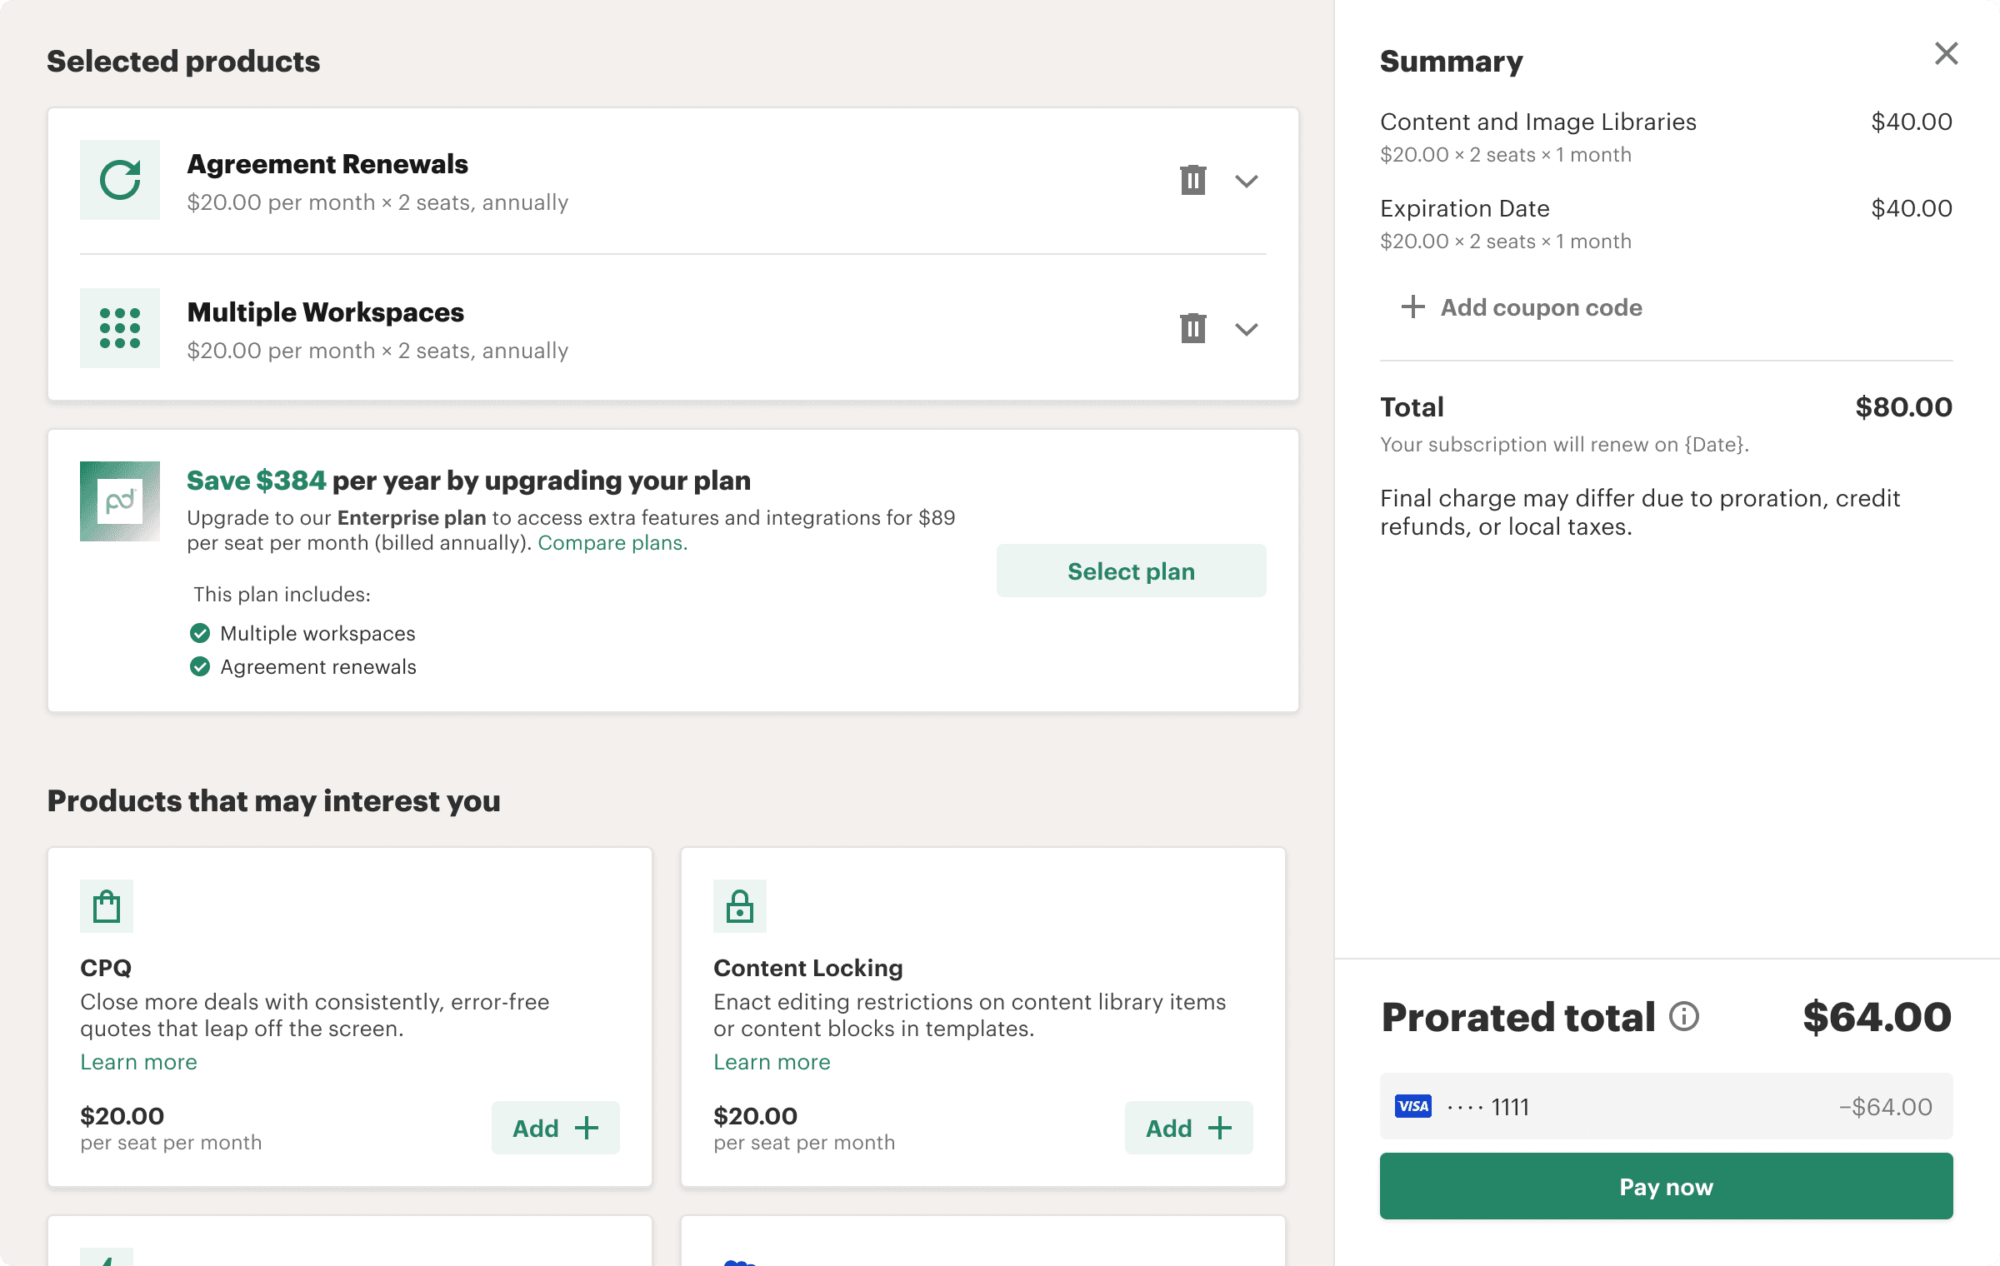Choose Select plan for Enterprise upgrade

point(1131,571)
